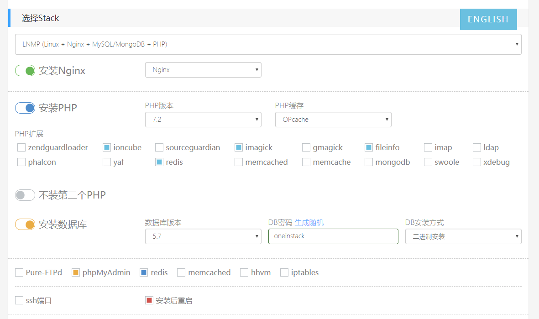Enable the mongodb PHP extension
Viewport: 539px width, 319px height.
coord(369,162)
